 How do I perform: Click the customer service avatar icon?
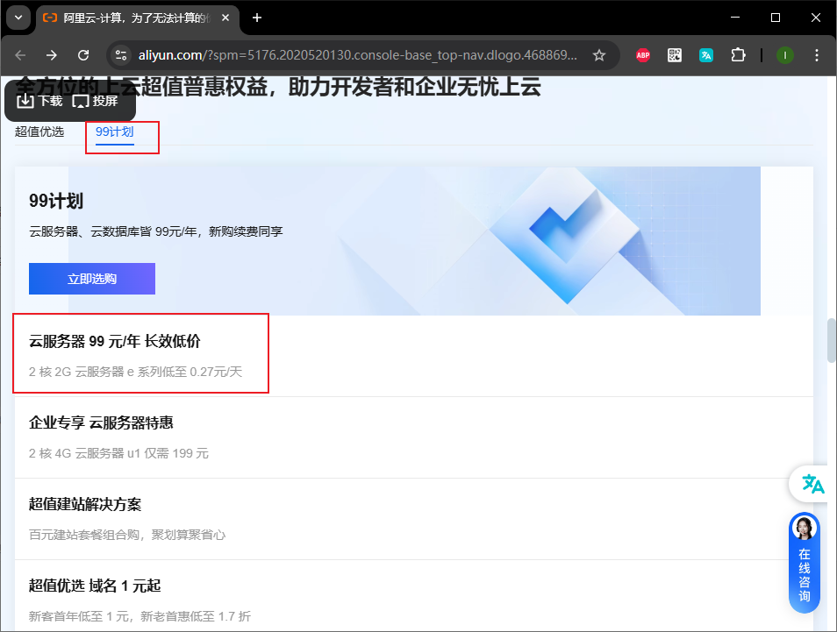(x=804, y=526)
